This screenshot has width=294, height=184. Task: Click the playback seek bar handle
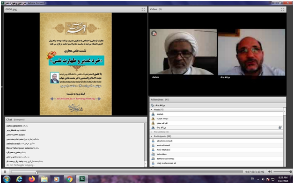37,172
